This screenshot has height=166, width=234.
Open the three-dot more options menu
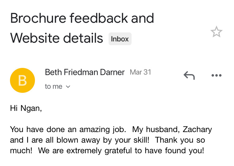tap(216, 75)
